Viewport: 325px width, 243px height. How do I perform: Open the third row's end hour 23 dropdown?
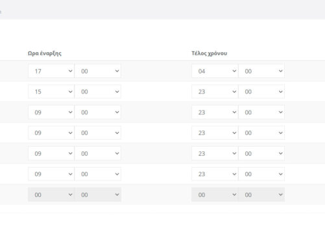tap(215, 112)
